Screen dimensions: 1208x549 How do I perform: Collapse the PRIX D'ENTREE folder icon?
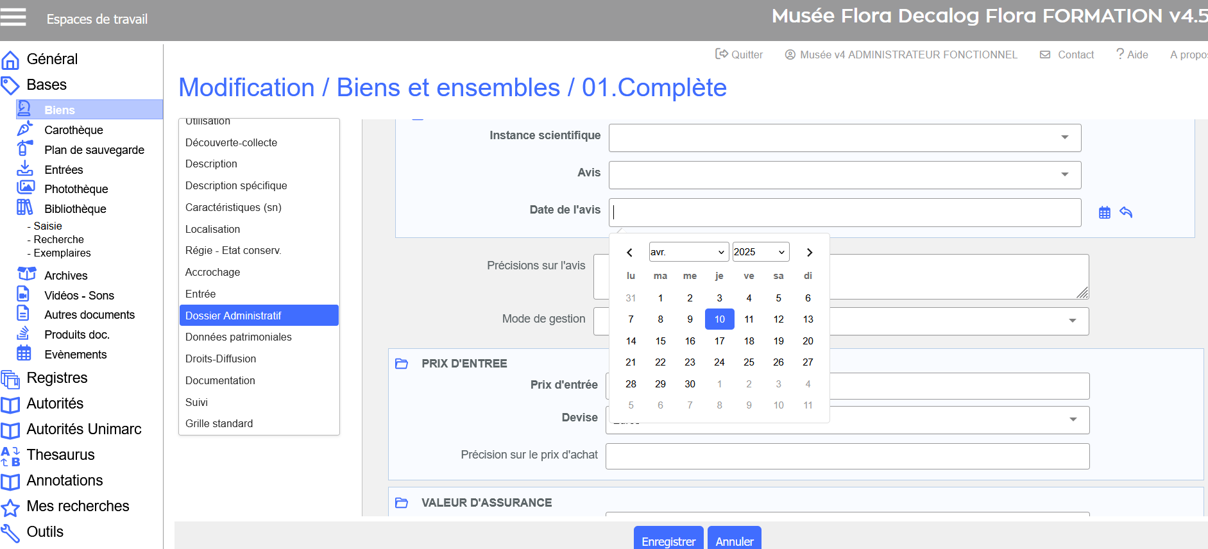402,364
